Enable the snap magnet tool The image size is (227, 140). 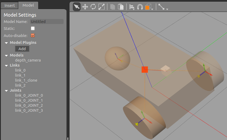(x=140, y=7)
